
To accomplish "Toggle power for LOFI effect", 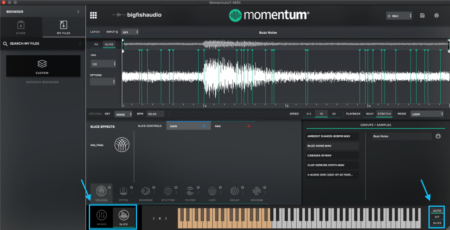I will coord(220,187).
